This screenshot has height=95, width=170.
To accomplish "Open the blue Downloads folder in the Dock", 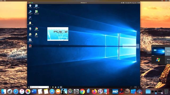I will 148,92.
